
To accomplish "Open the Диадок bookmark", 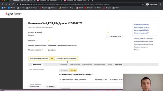I will (107, 8).
